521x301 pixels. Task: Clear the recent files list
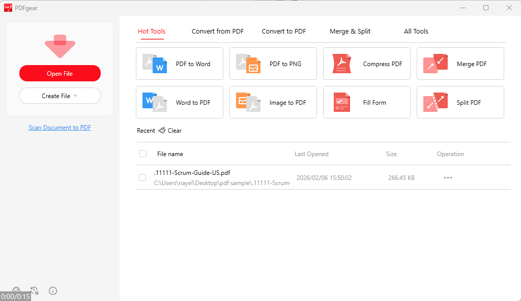(170, 131)
